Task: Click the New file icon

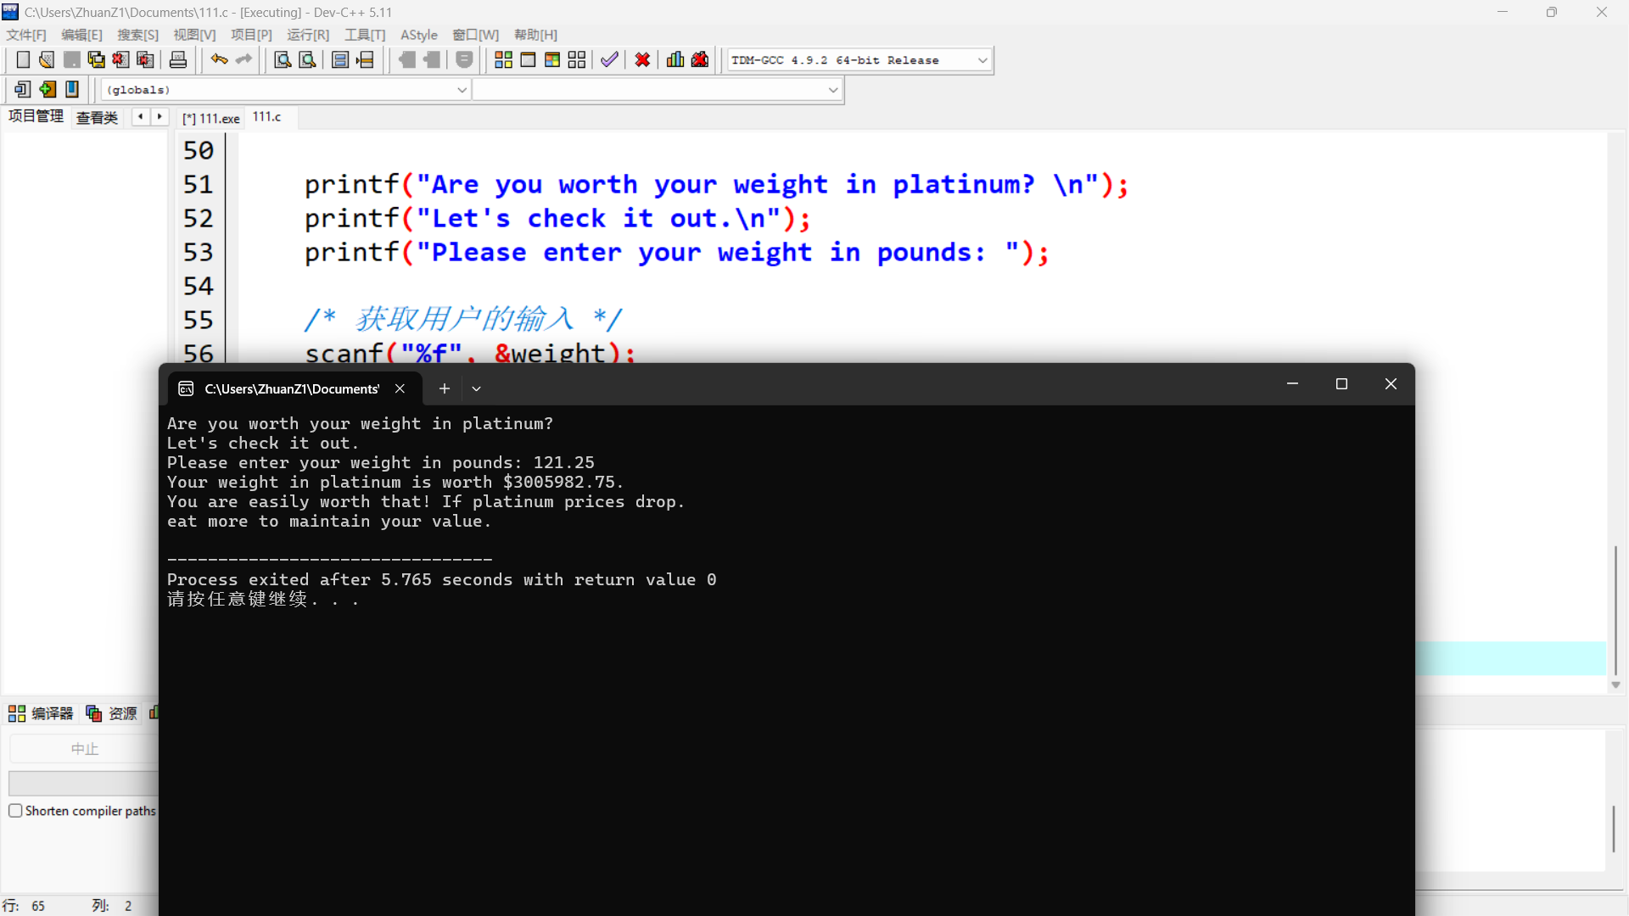Action: [23, 59]
